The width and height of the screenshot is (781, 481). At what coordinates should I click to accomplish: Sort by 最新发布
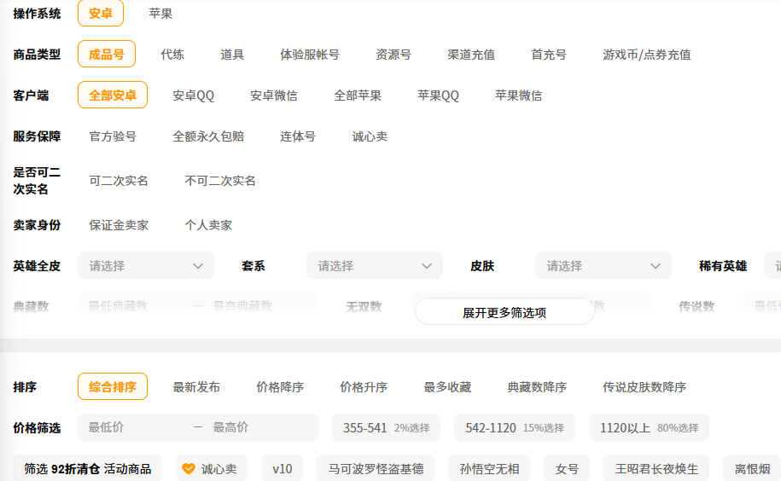tap(196, 387)
